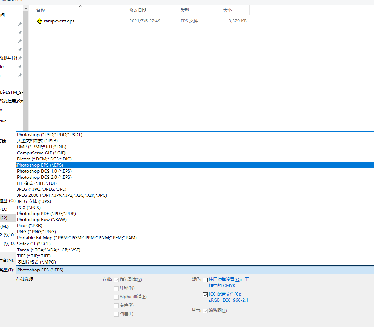
Task: Toggle the layers (L) checkbox
Action: [x=116, y=314]
